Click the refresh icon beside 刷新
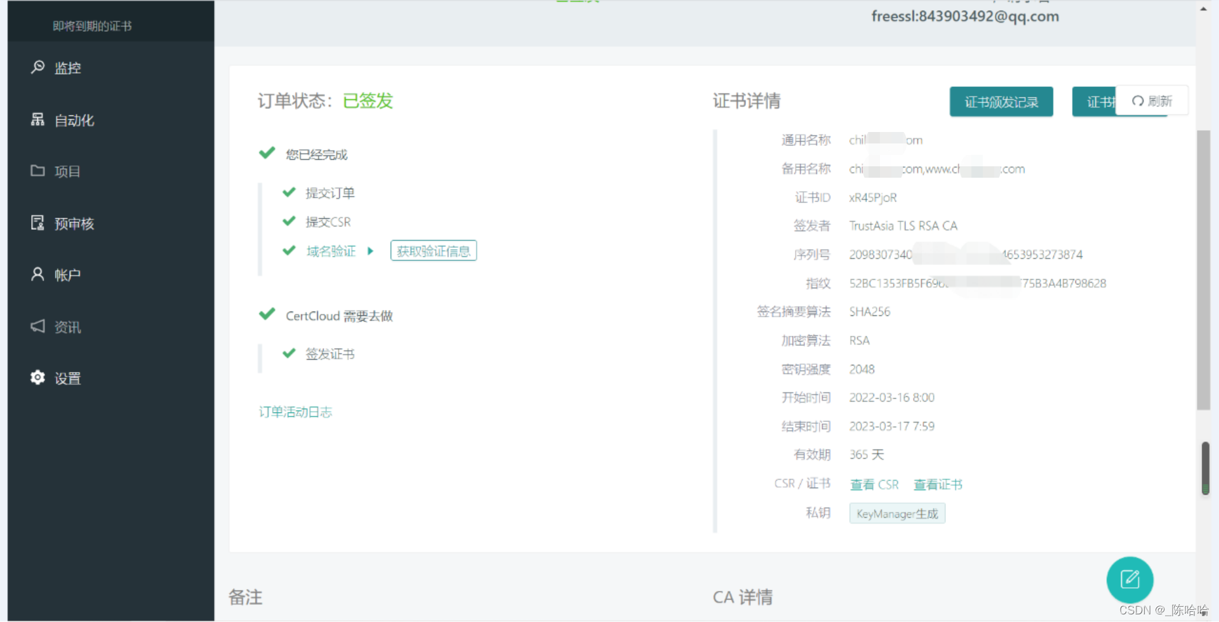Image resolution: width=1219 pixels, height=622 pixels. click(1138, 101)
